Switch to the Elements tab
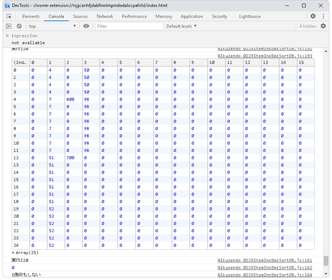This screenshot has width=332, height=280. [x=31, y=16]
